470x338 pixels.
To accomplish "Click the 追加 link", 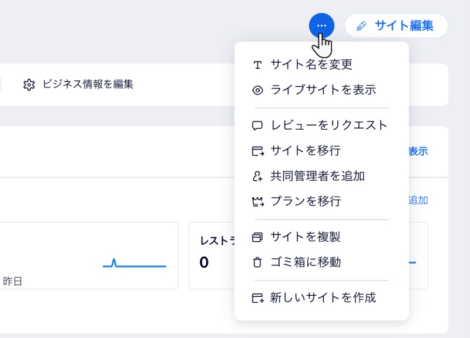I will (x=419, y=201).
